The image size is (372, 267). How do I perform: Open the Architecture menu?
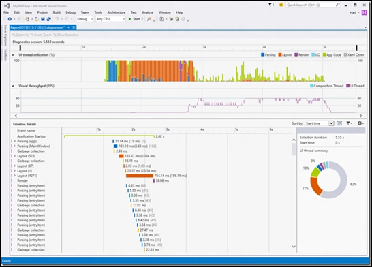[x=117, y=12]
